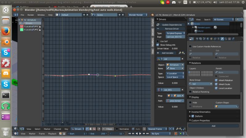The image size is (246, 138).
Task: Play the animation in reverse
Action: click(137, 134)
